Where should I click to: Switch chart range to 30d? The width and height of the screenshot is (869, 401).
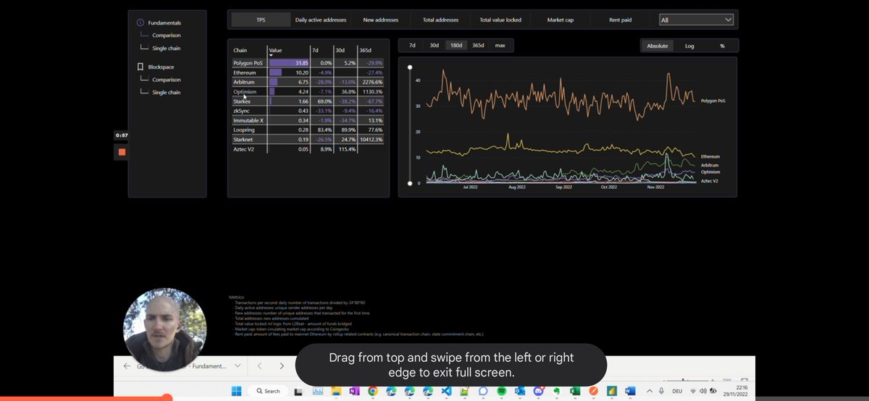pyautogui.click(x=434, y=45)
